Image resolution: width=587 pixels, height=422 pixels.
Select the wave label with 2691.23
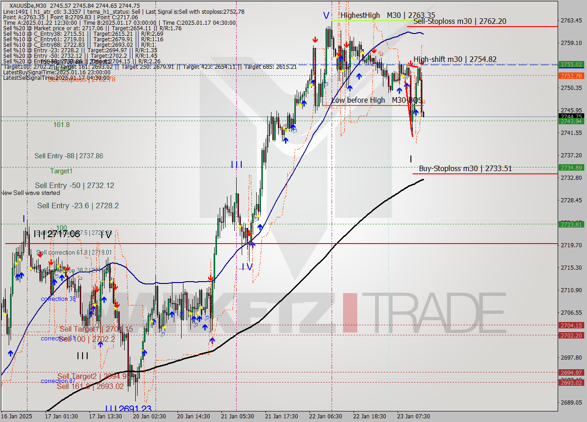click(128, 409)
